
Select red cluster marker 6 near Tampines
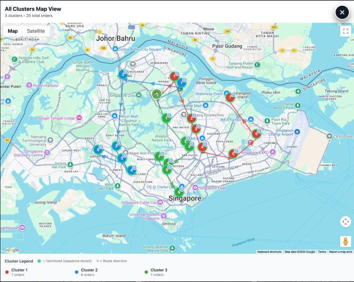coord(256,134)
